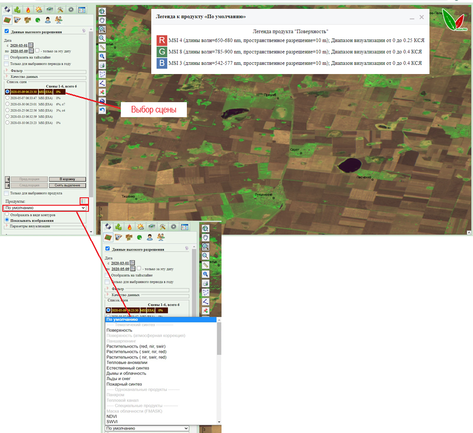Image resolution: width=473 pixels, height=433 pixels.
Task: Click the globe icon above the undo arrow
Action: pos(102,101)
